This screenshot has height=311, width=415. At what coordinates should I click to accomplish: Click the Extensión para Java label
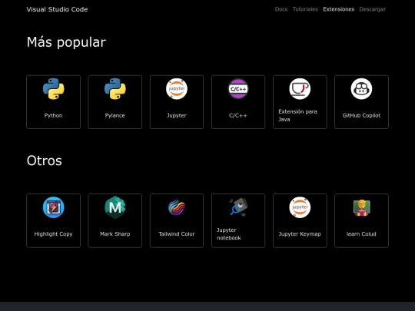coord(297,115)
